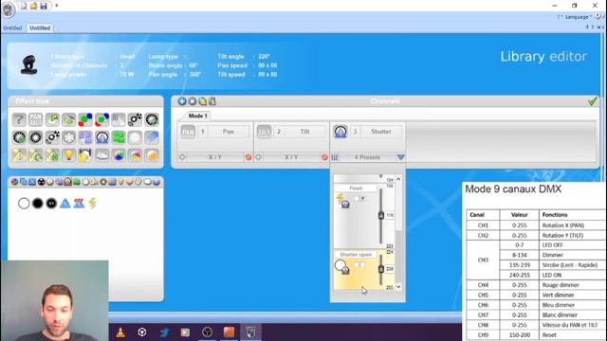Select the yellow lightning strobe preset
Screen dimensions: 607x341
click(93, 204)
